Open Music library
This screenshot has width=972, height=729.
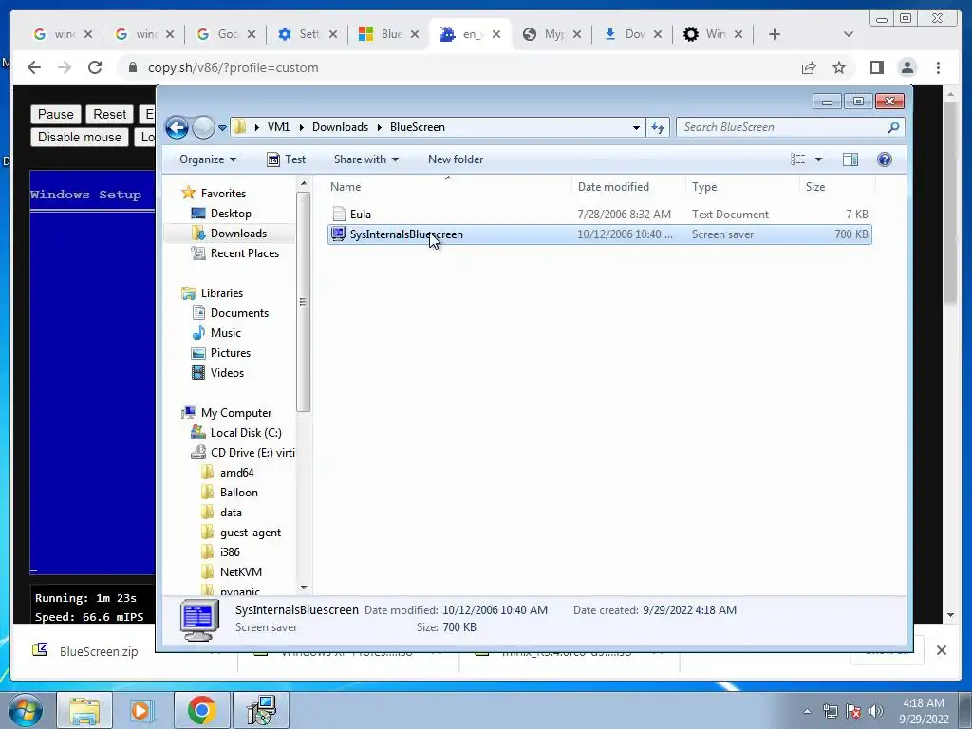click(x=216, y=333)
